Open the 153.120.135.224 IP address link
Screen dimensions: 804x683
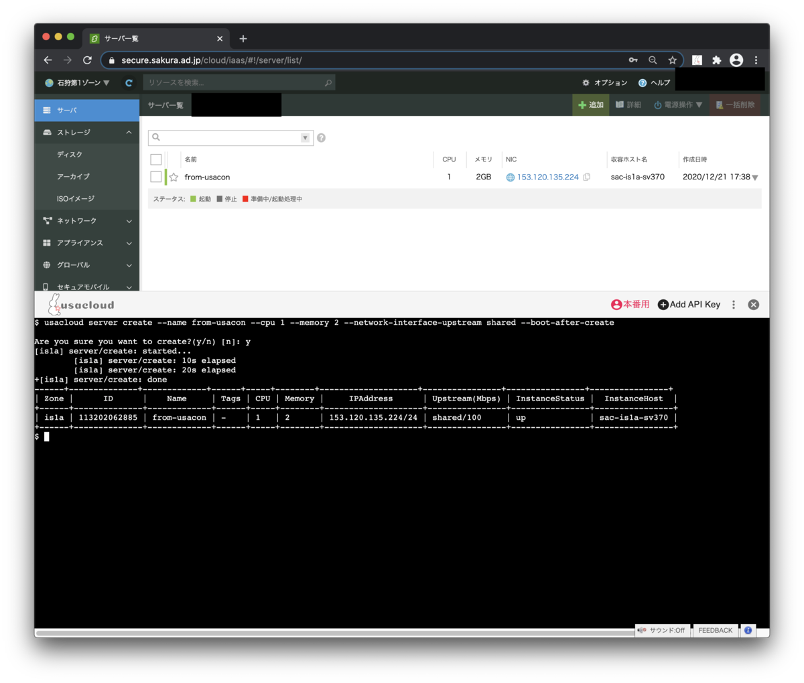pyautogui.click(x=547, y=177)
